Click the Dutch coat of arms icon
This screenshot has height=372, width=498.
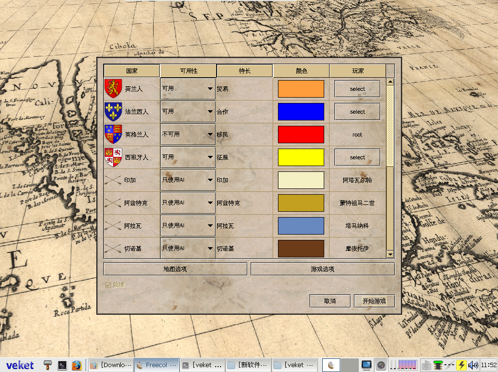pos(113,88)
